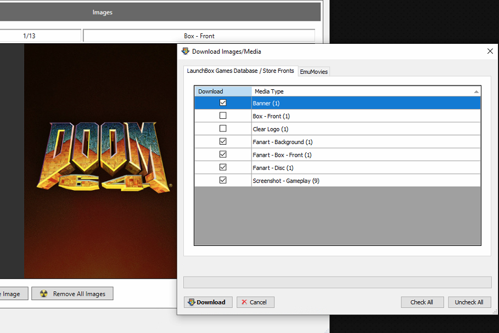
Task: Cancel the download dialog
Action: [x=255, y=302]
